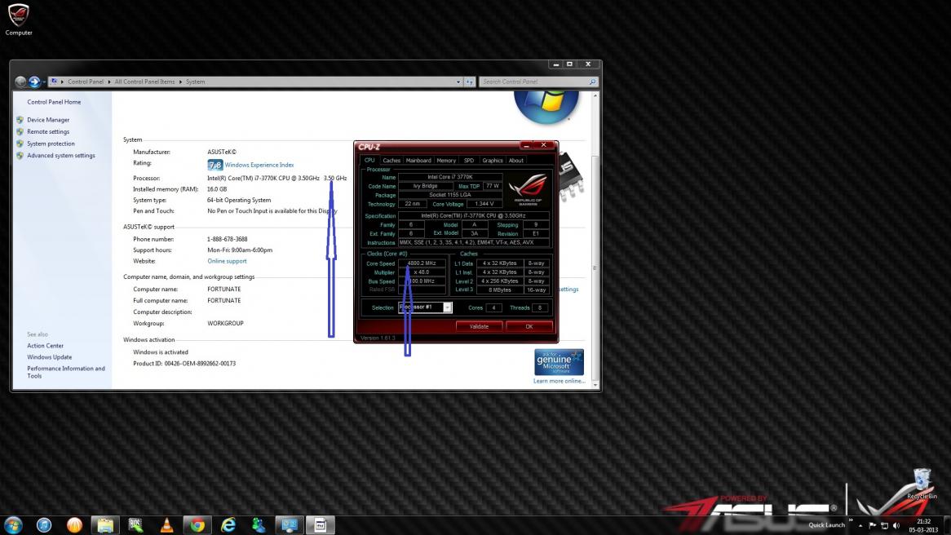Expand the arrow after Control Panel breadcrumb
951x535 pixels.
109,82
